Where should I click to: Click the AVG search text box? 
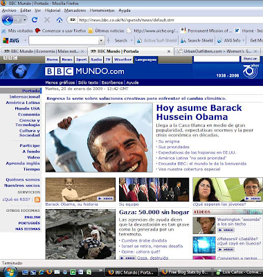pyautogui.click(x=64, y=41)
